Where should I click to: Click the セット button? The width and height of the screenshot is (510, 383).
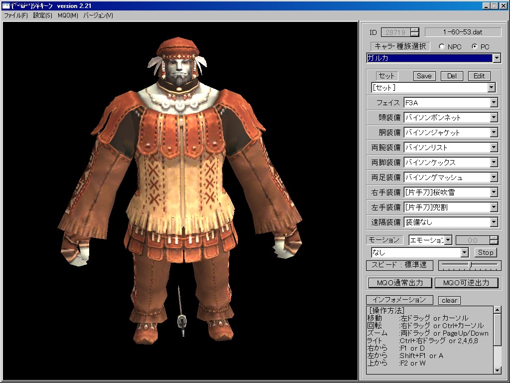click(x=386, y=76)
